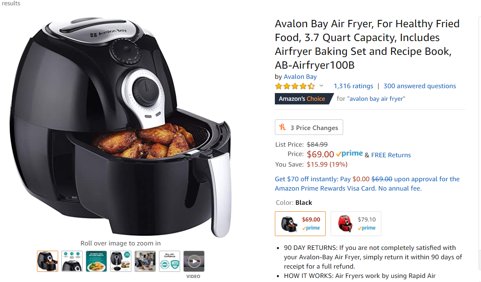Select the fryer with accessories thumbnail
This screenshot has height=282, width=481.
pyautogui.click(x=121, y=261)
